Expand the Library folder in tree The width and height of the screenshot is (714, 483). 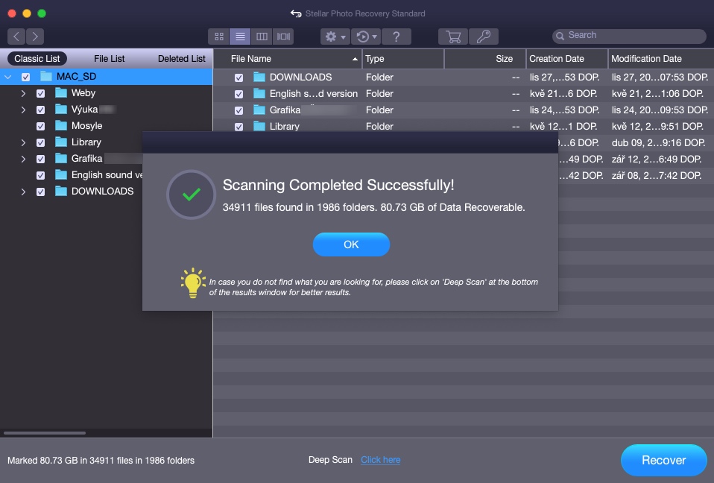point(23,142)
